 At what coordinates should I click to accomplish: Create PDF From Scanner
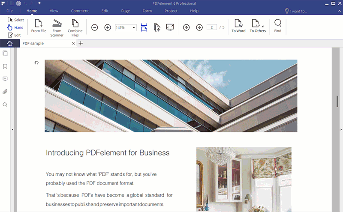coord(57,28)
